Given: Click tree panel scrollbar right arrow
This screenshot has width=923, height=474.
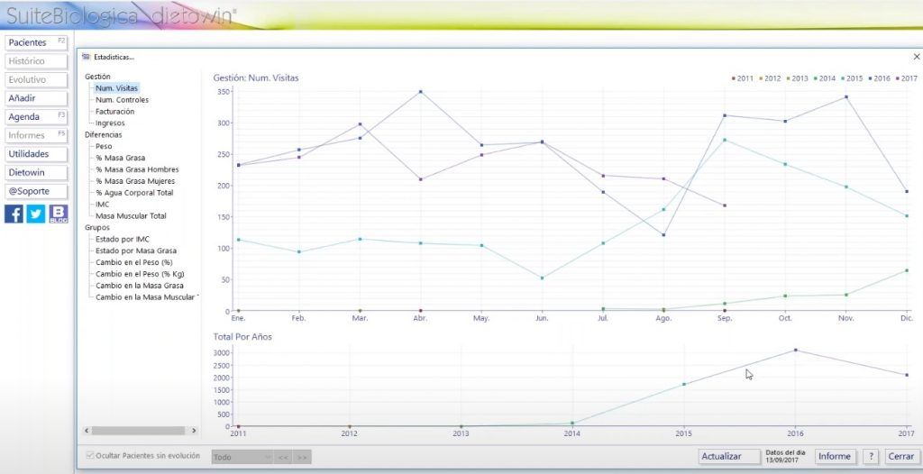Looking at the screenshot, I should pyautogui.click(x=194, y=431).
